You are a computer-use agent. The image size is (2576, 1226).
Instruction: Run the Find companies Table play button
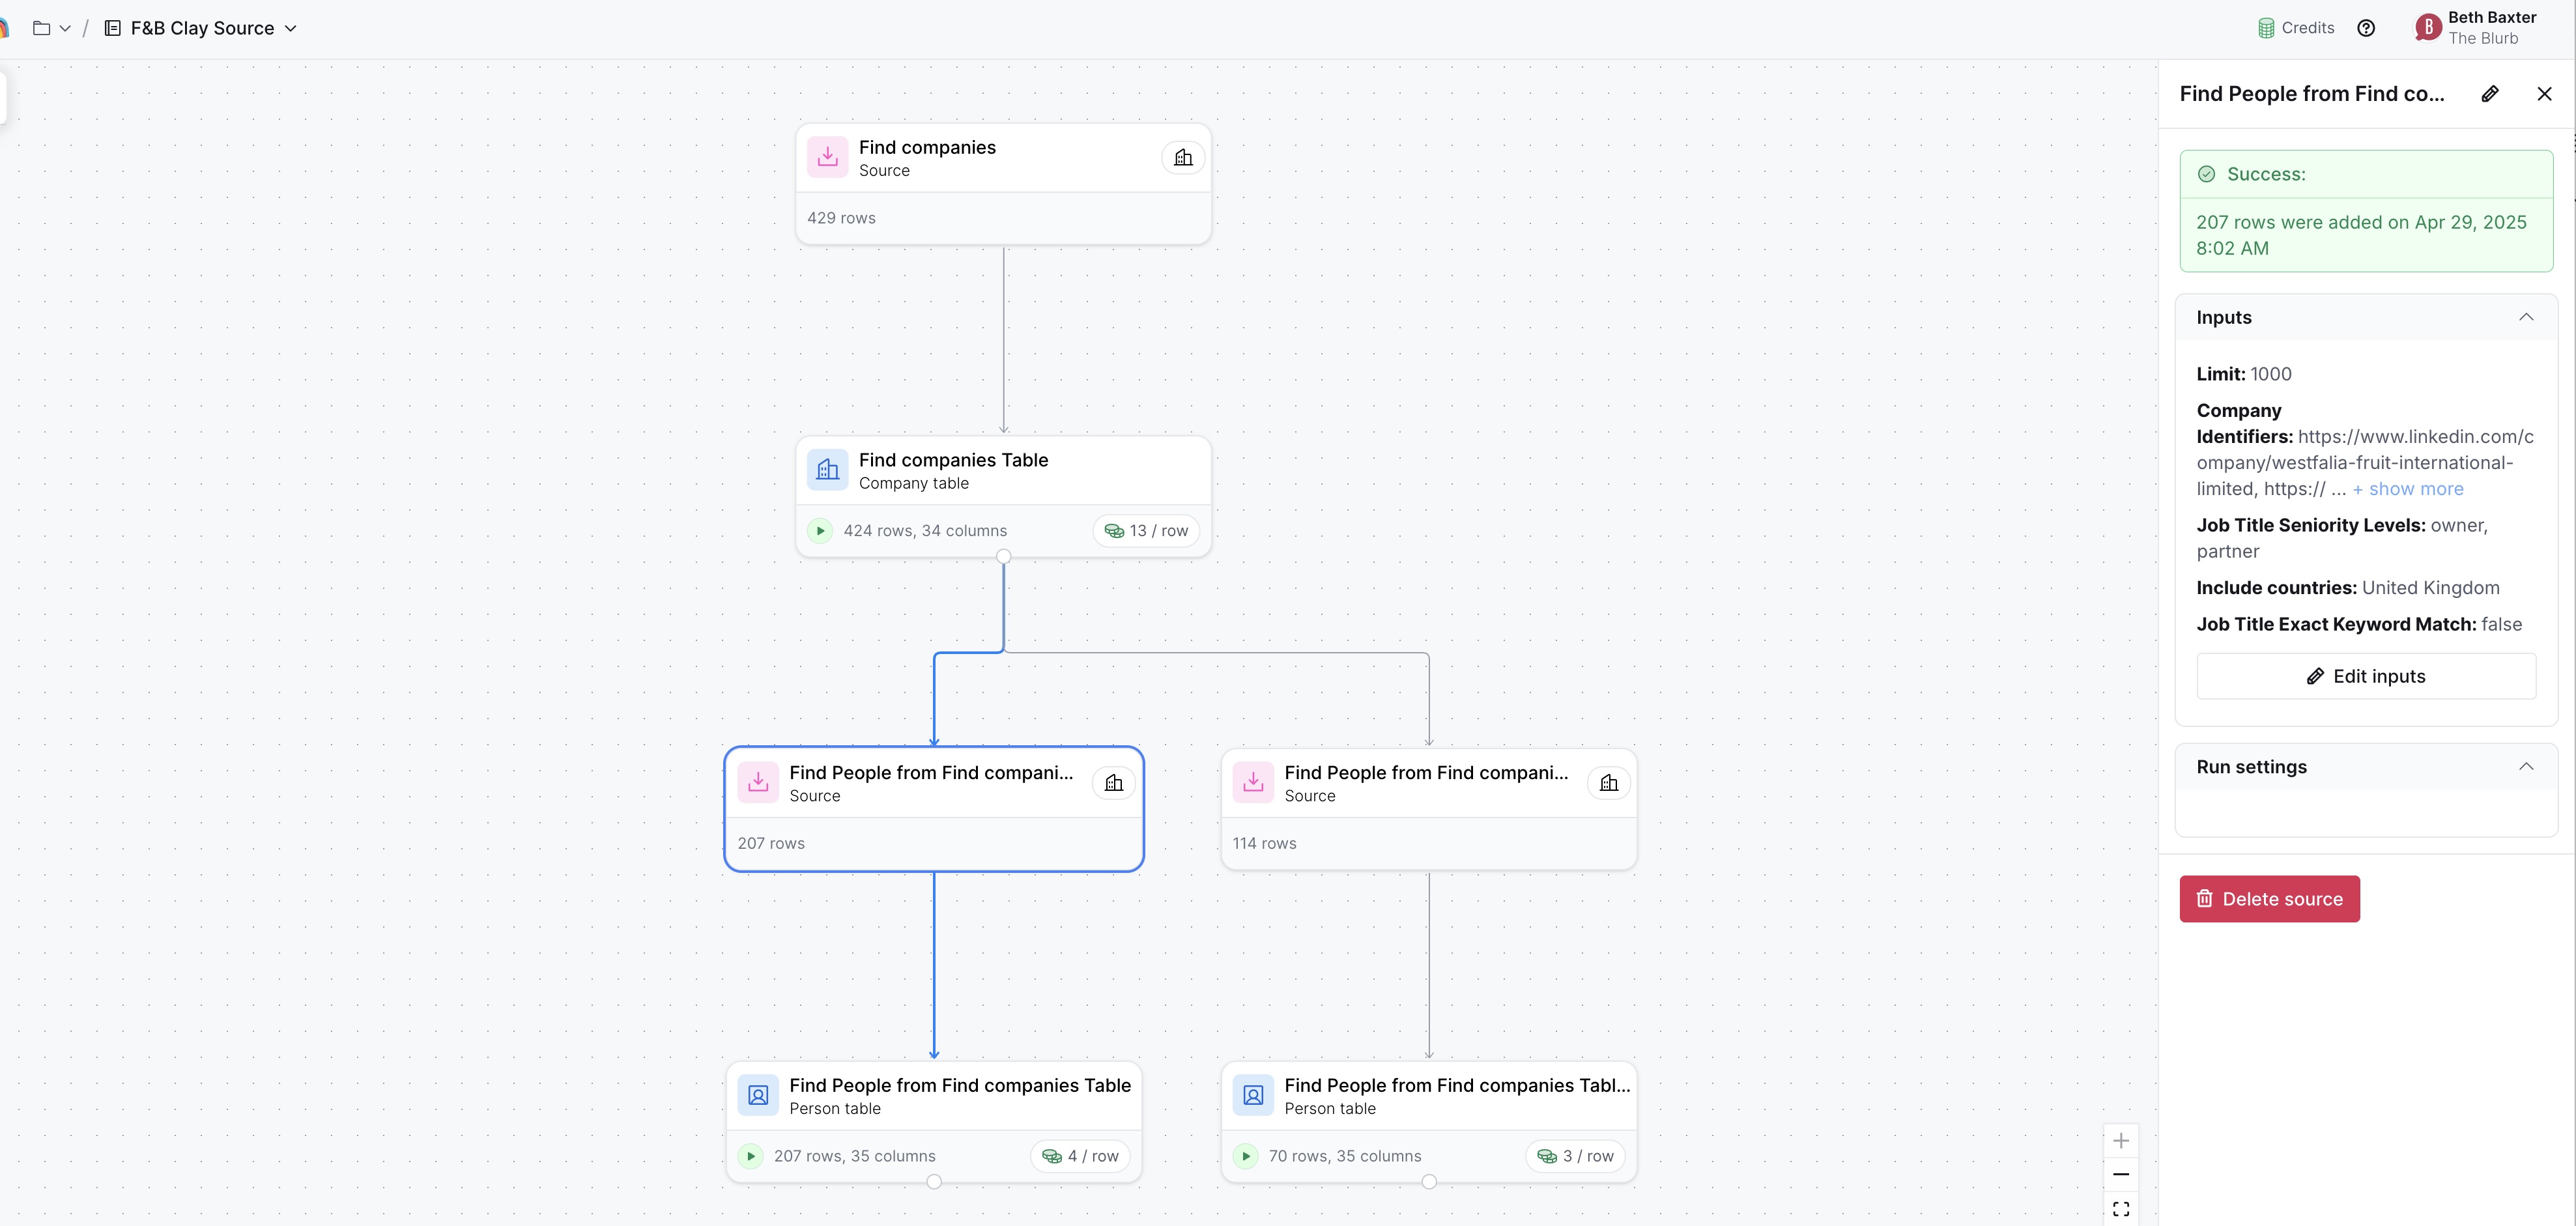(820, 531)
